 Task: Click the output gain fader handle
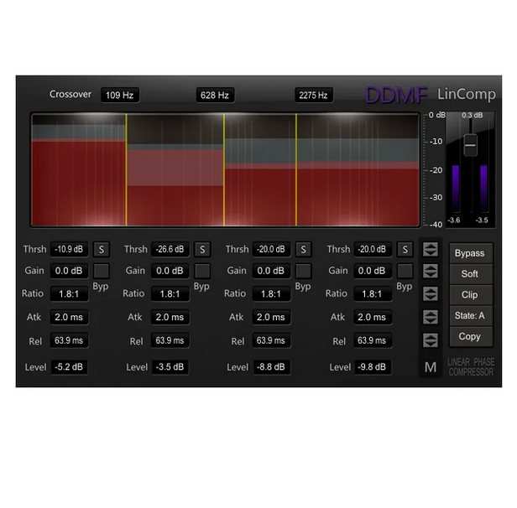(x=470, y=145)
